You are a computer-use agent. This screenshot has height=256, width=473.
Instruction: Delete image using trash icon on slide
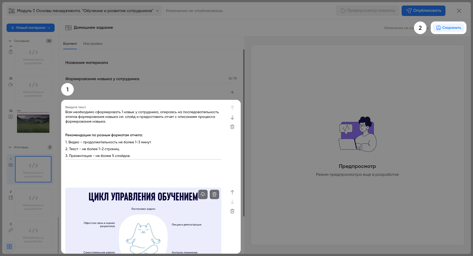(x=214, y=194)
